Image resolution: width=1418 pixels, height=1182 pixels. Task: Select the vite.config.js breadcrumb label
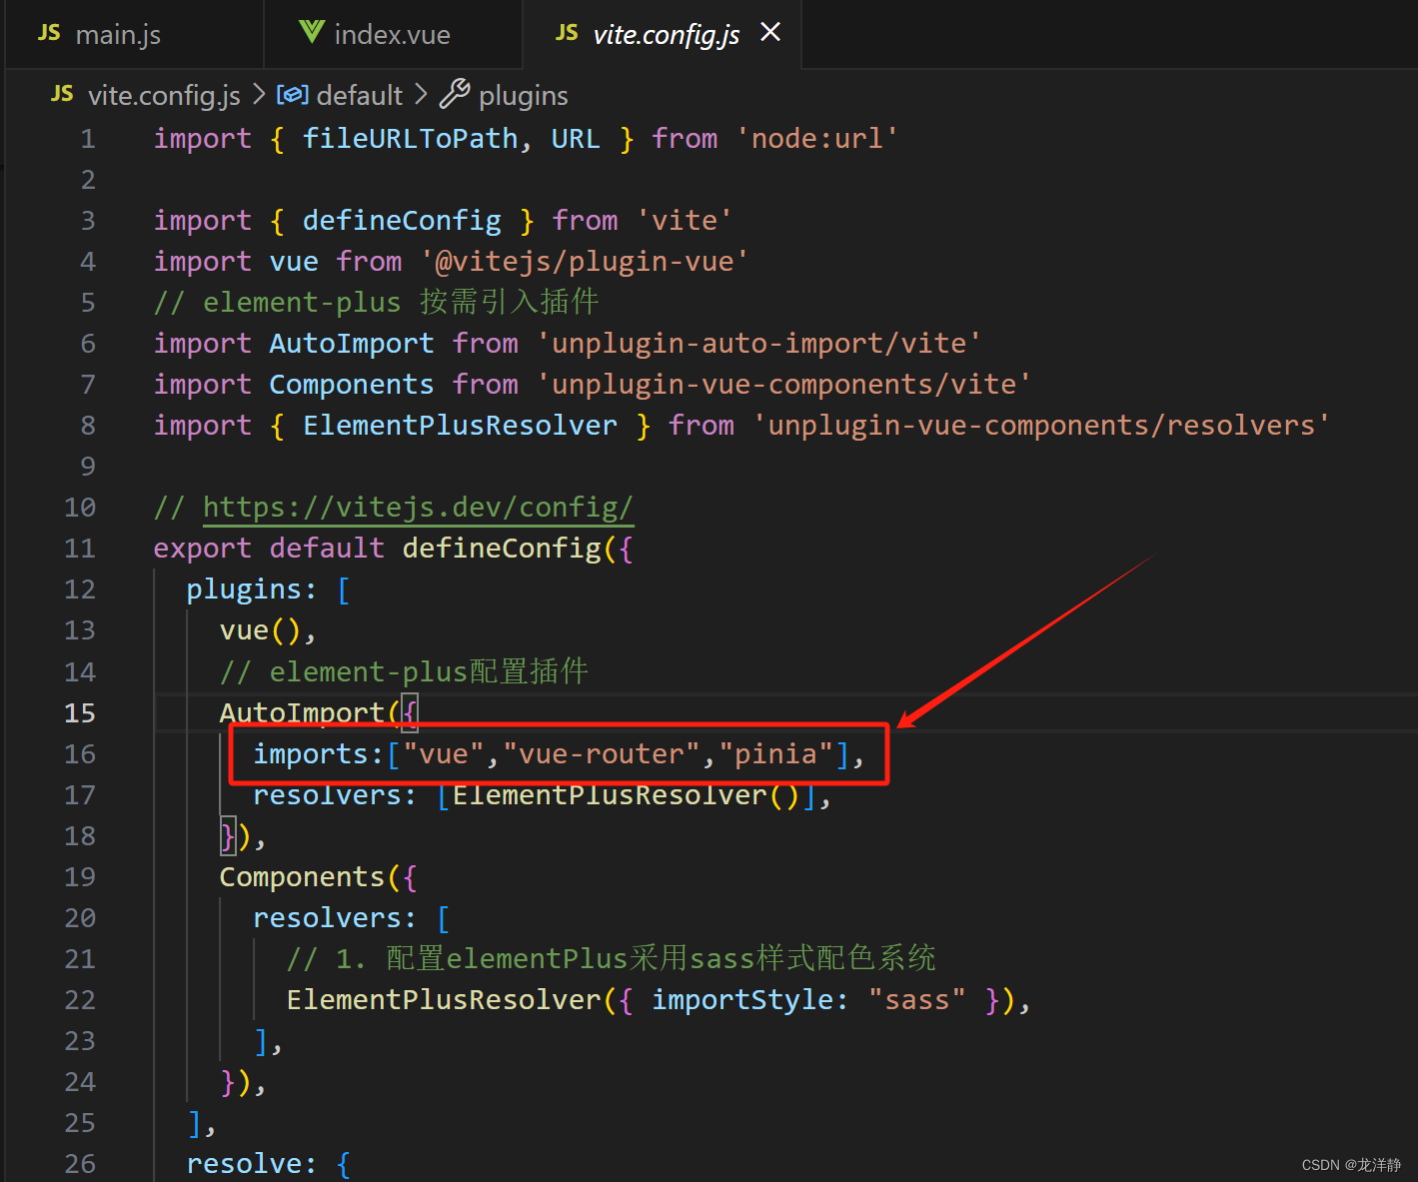[164, 94]
